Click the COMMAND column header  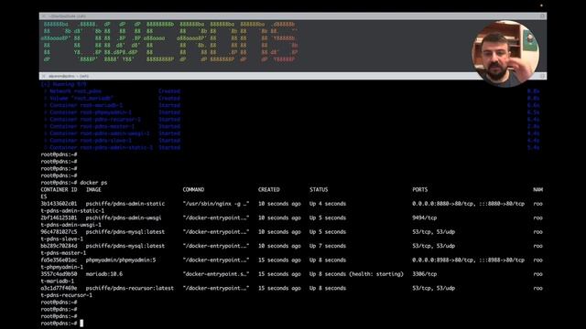point(193,190)
